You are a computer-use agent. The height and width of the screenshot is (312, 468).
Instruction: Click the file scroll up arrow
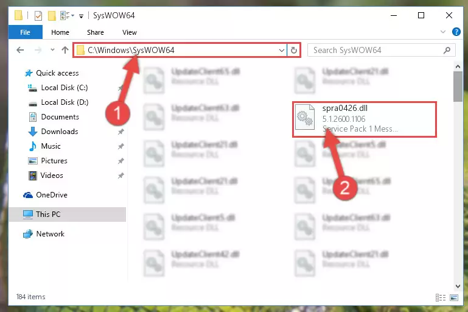tap(458, 66)
